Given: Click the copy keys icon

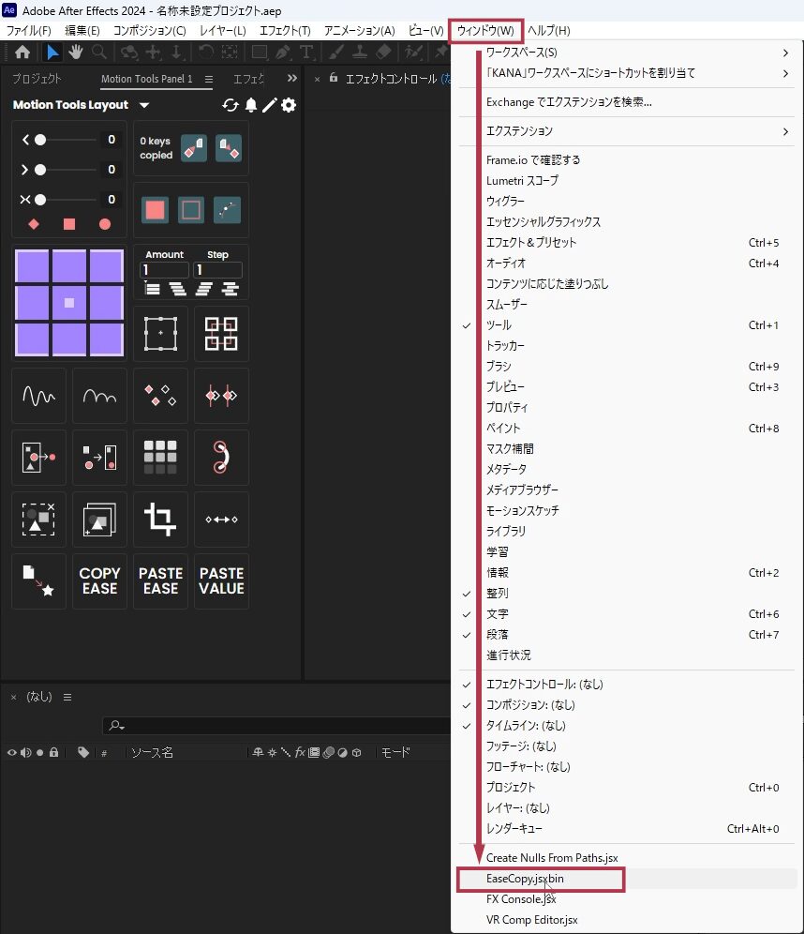Looking at the screenshot, I should tap(194, 148).
